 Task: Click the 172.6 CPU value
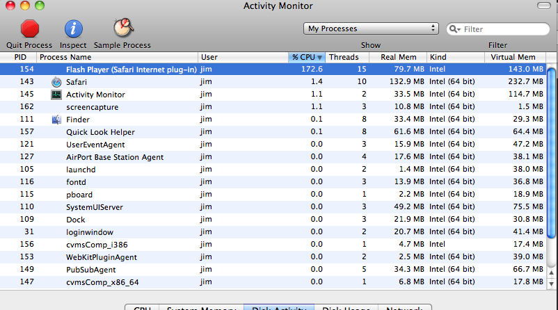point(312,70)
